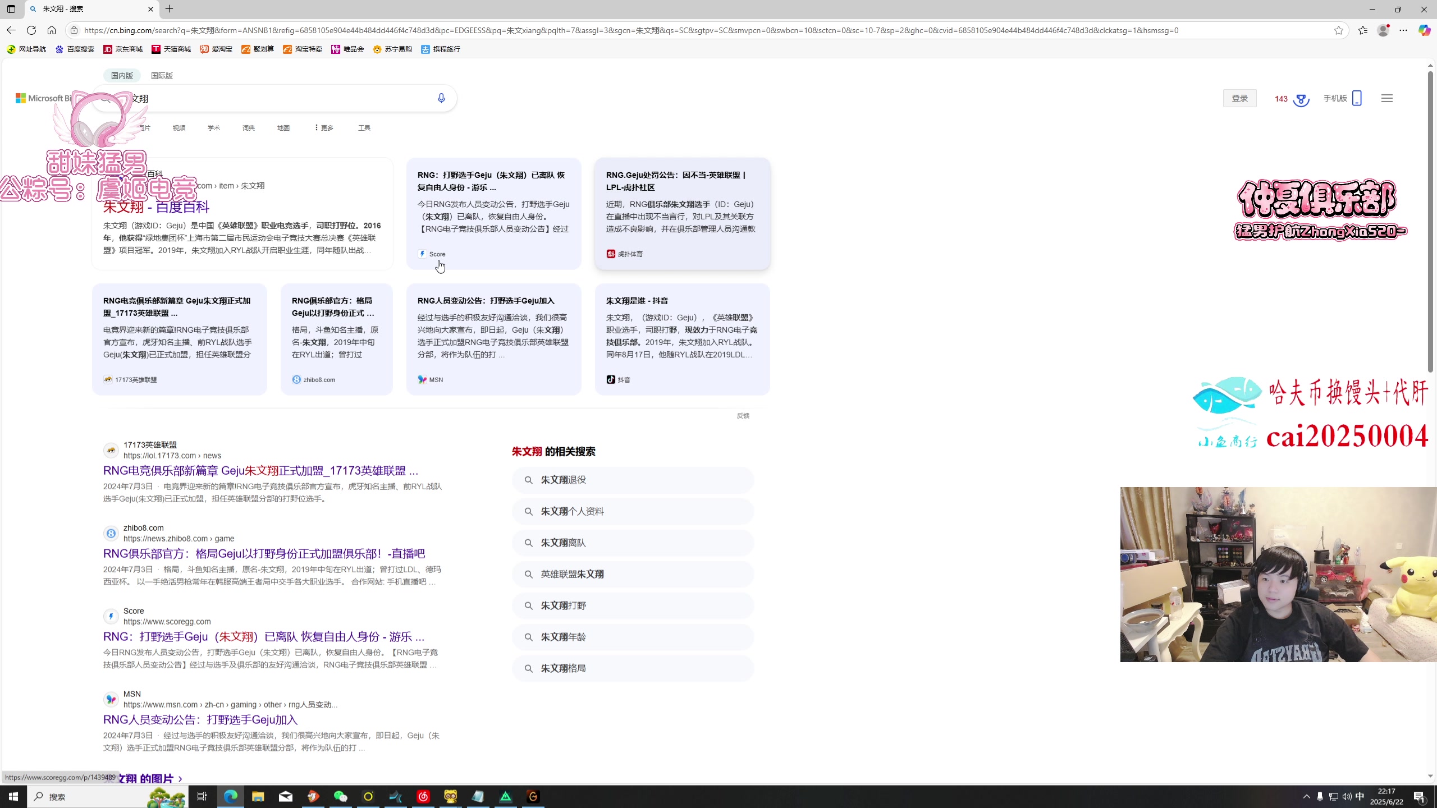Image resolution: width=1437 pixels, height=808 pixels.
Task: Open Edge settings and more menu
Action: [x=1403, y=30]
